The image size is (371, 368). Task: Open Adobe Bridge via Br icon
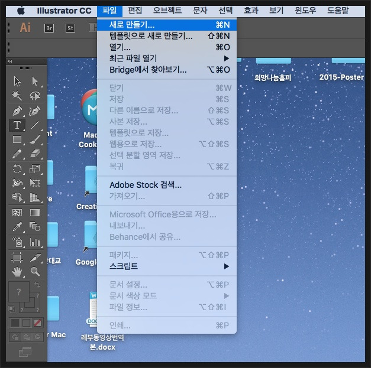pos(49,28)
